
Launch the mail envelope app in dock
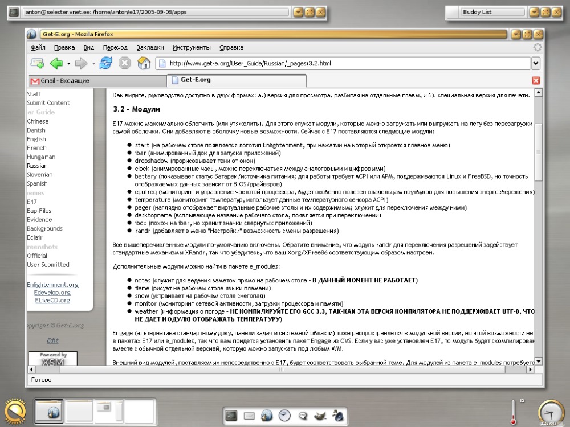pyautogui.click(x=249, y=416)
